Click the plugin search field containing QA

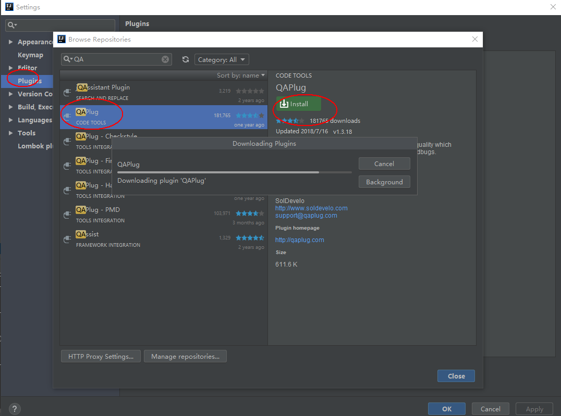point(117,59)
